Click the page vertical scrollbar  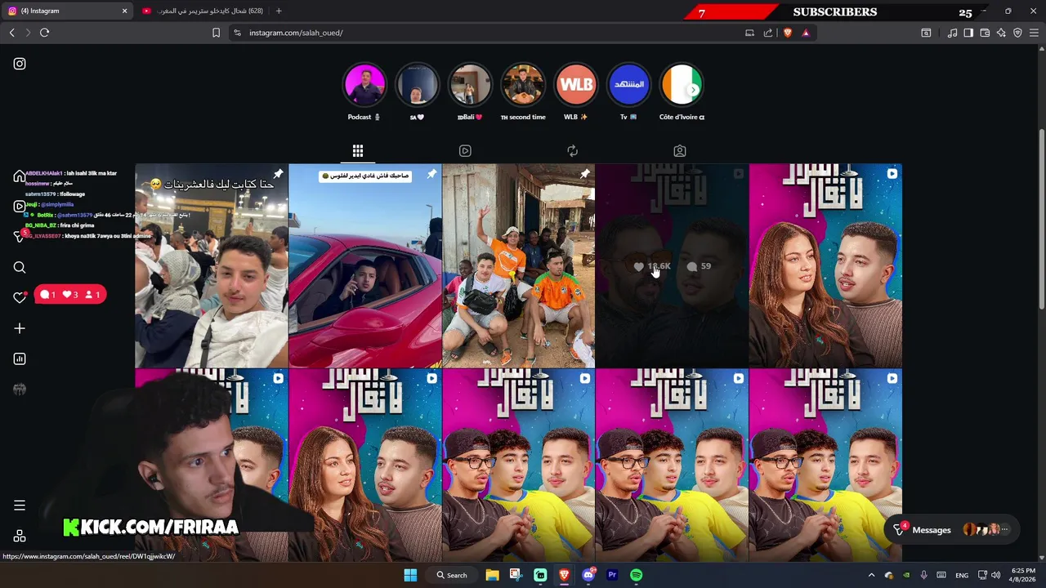point(1041,219)
